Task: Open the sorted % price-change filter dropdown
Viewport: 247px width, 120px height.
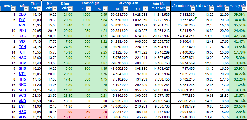Action: [105, 9]
